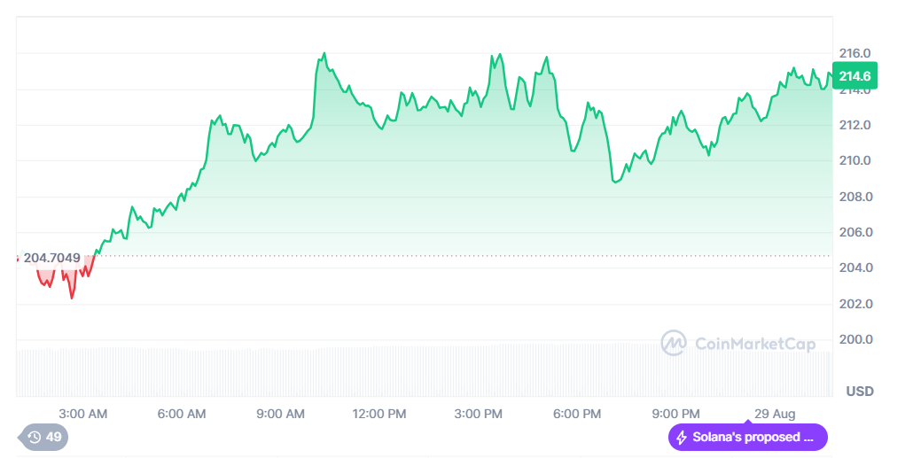Click the 6:00 AM time label
Screen dimensions: 913x458
click(x=182, y=414)
